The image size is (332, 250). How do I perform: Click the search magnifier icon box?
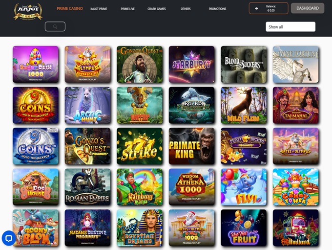click(x=55, y=26)
